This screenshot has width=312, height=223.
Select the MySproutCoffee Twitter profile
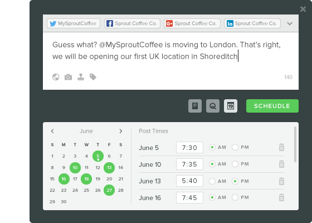click(74, 23)
